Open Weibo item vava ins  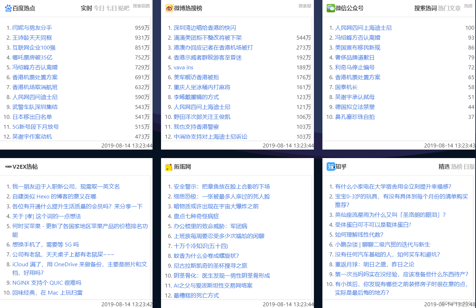pos(184,67)
